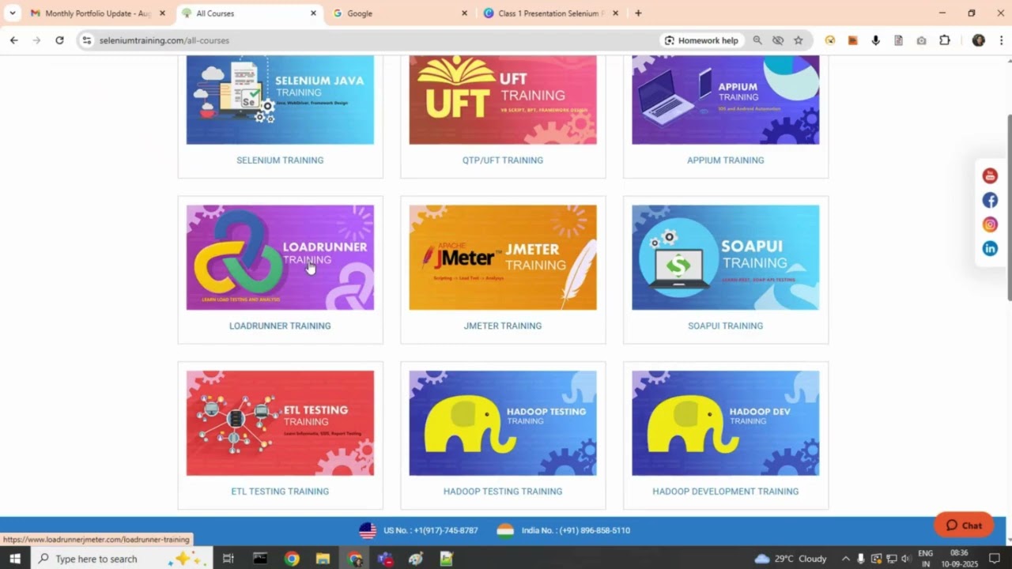Open the YouTube social link icon
This screenshot has height=569, width=1012.
coord(990,175)
